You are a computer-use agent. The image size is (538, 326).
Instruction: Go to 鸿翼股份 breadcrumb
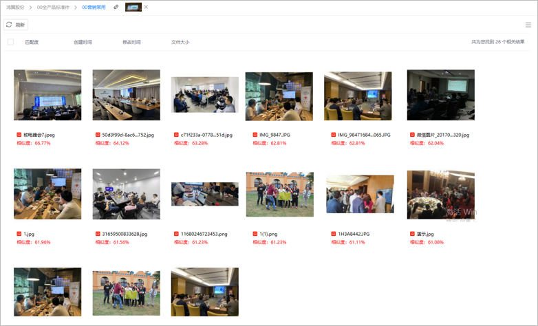click(15, 7)
